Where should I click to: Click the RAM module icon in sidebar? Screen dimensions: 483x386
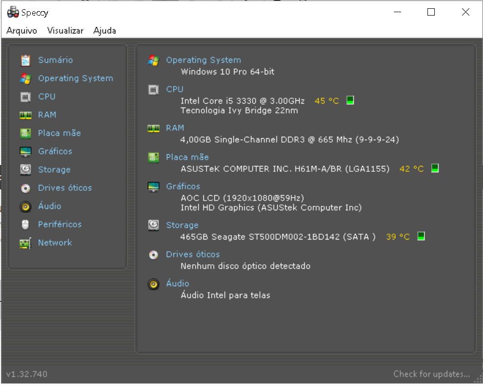(x=25, y=115)
